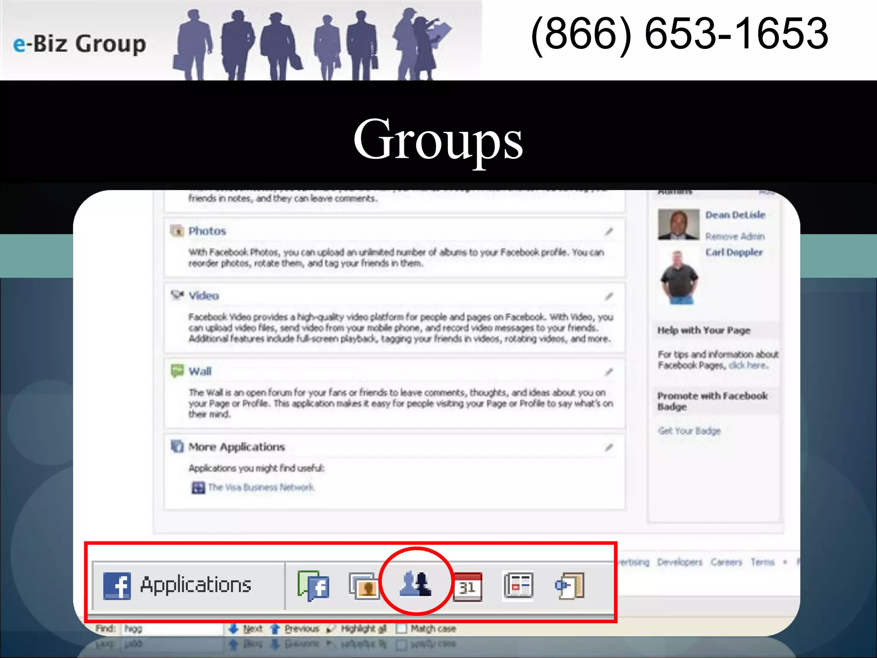Click the e-Biz Group logo

[80, 44]
